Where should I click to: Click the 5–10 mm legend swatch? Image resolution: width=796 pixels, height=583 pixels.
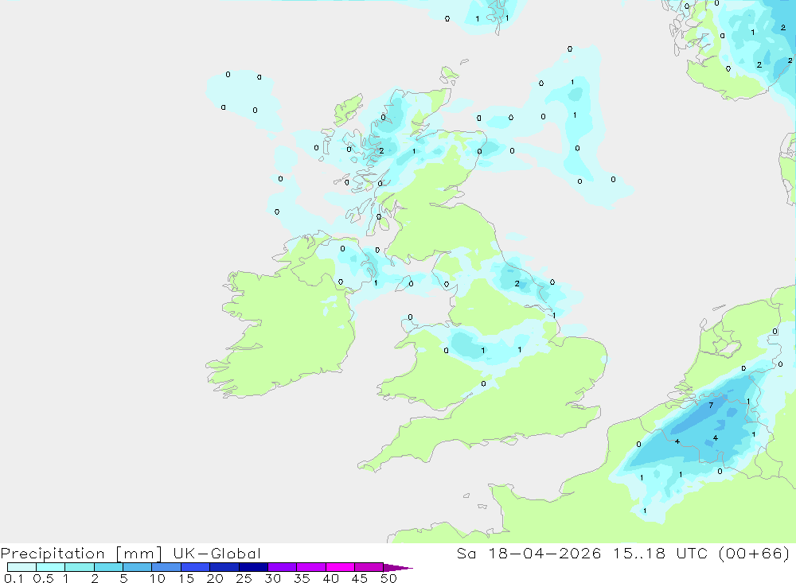click(x=138, y=567)
